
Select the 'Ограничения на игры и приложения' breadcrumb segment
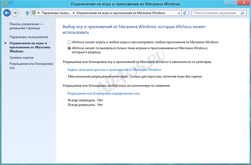pyautogui.click(x=121, y=13)
